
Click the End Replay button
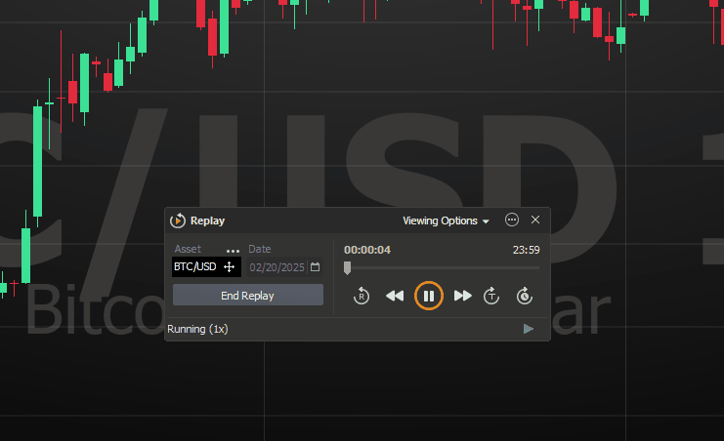tap(247, 296)
